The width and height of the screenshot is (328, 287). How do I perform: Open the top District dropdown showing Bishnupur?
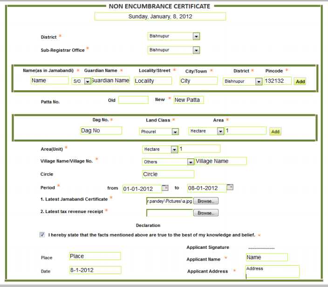coord(174,36)
